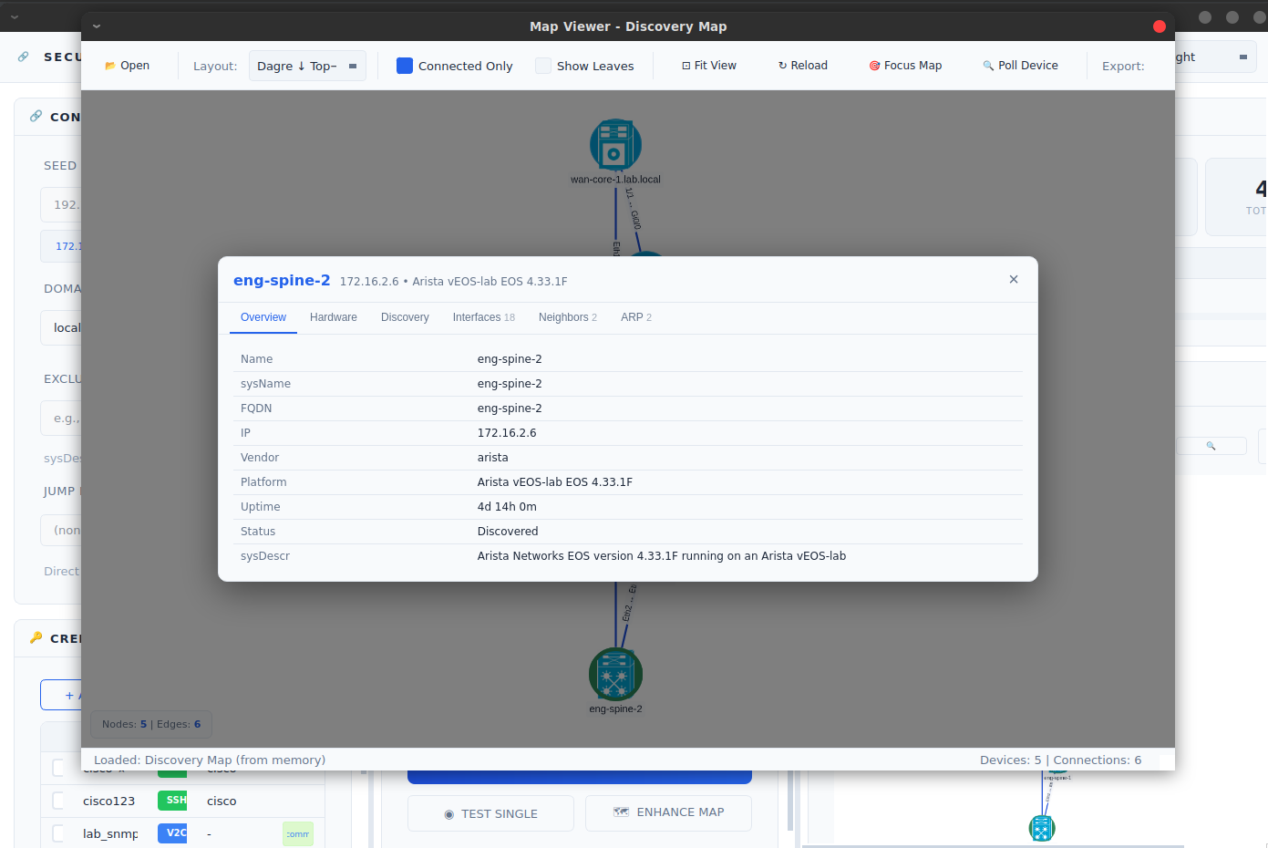The image size is (1268, 848).
Task: Open the theme dropdown in background window
Action: (x=1215, y=57)
